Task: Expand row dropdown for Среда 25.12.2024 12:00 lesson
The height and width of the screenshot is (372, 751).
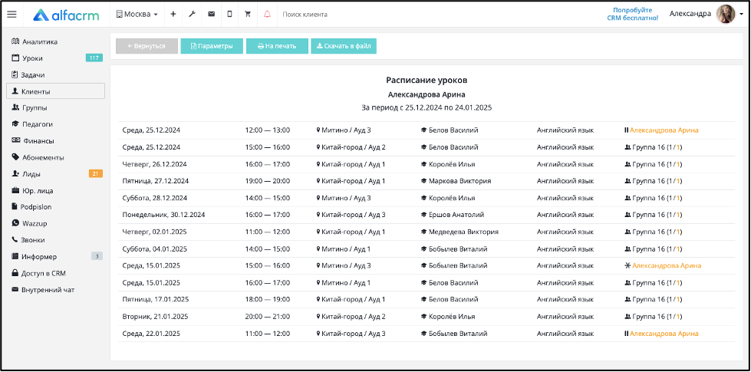Action: click(x=728, y=130)
